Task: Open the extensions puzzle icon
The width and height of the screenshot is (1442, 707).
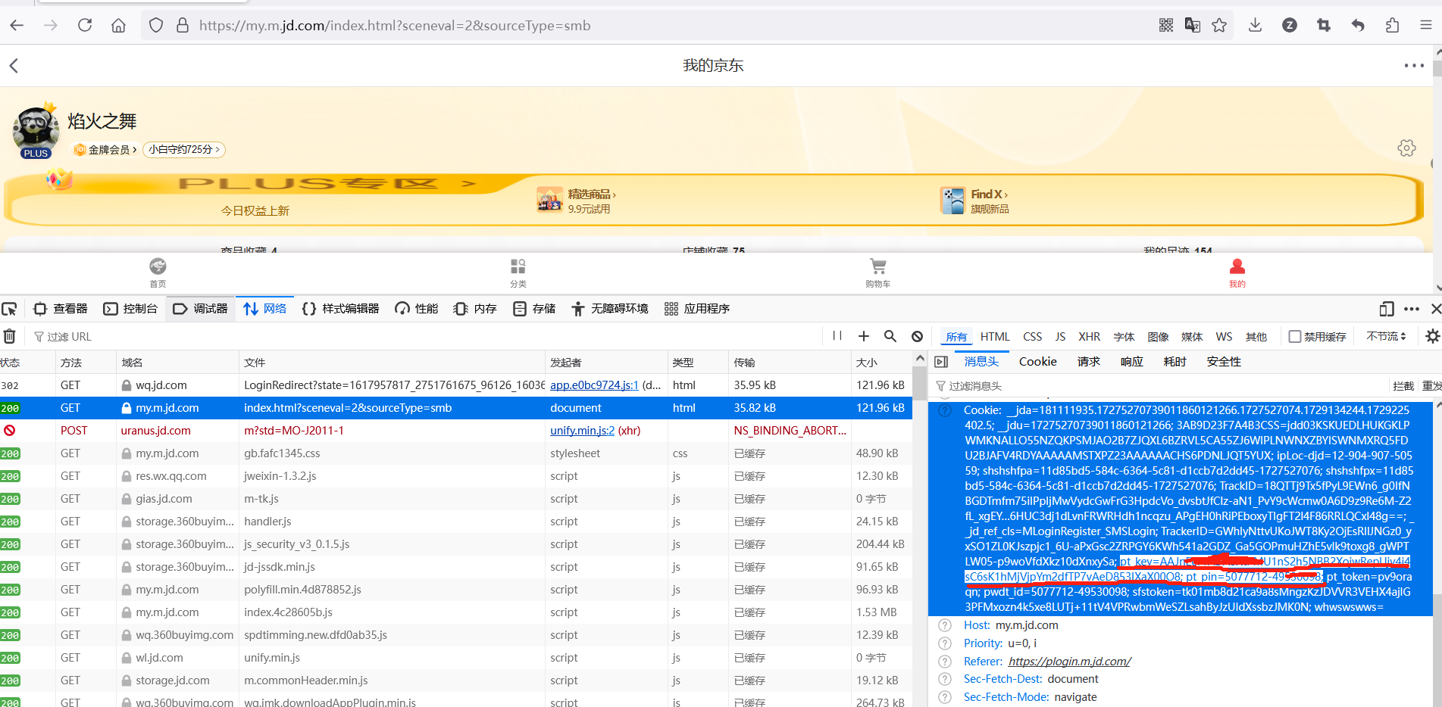Action: point(1392,26)
